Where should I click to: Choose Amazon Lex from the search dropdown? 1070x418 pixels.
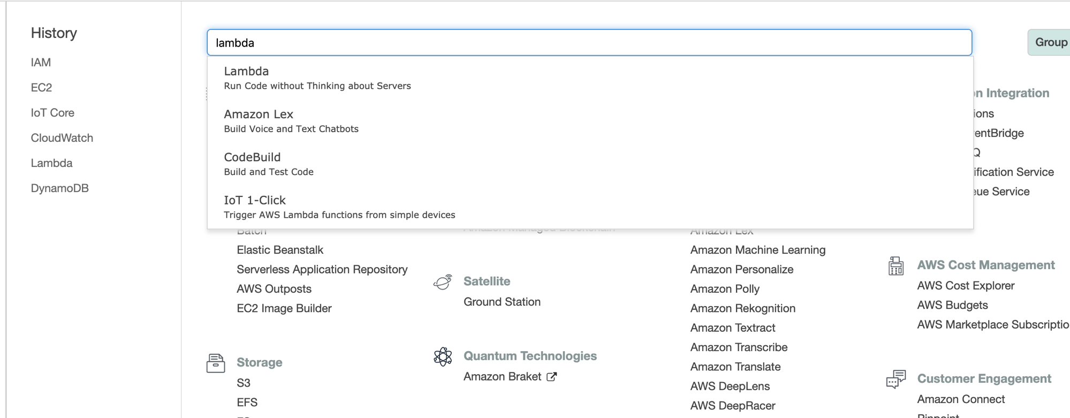[590, 121]
